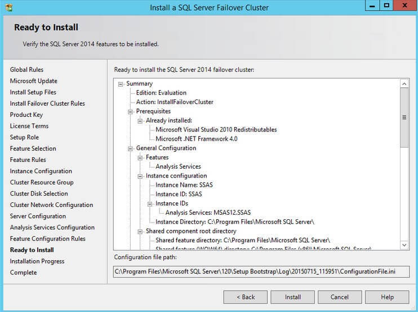Click the Configuration file path field

click(261, 272)
